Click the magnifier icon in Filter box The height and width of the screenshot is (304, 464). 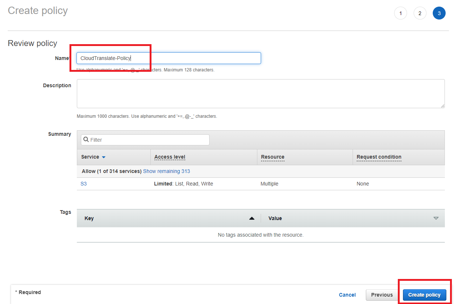[x=86, y=140]
